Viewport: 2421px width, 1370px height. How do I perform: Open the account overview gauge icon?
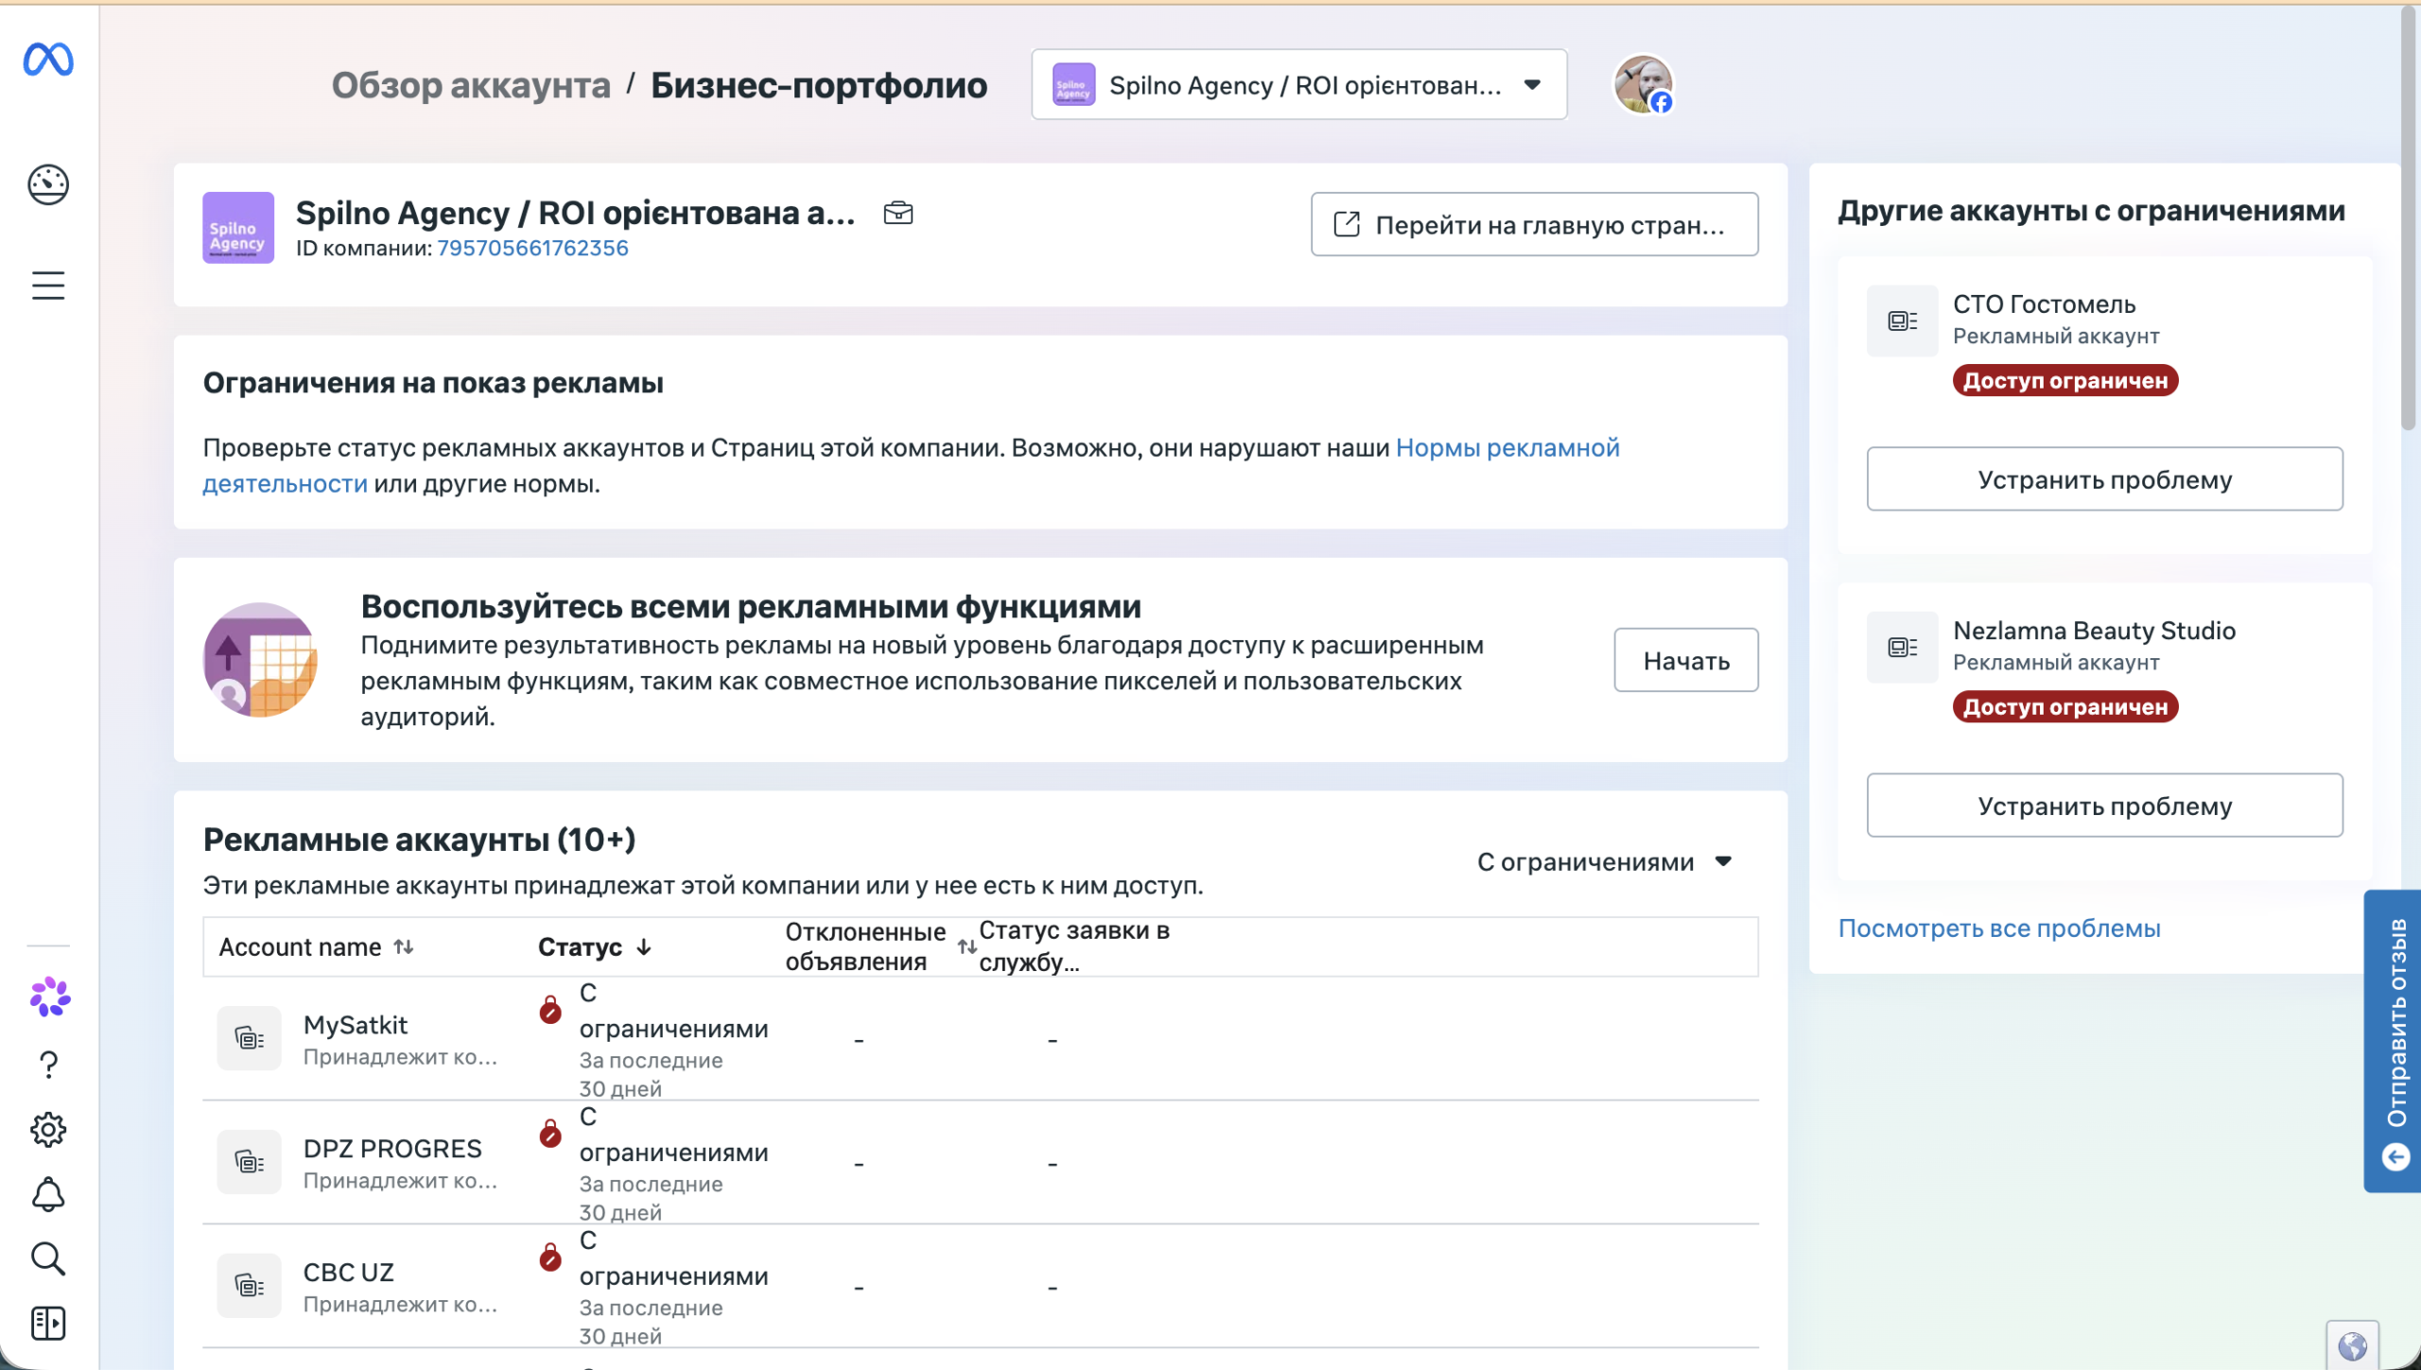click(48, 184)
